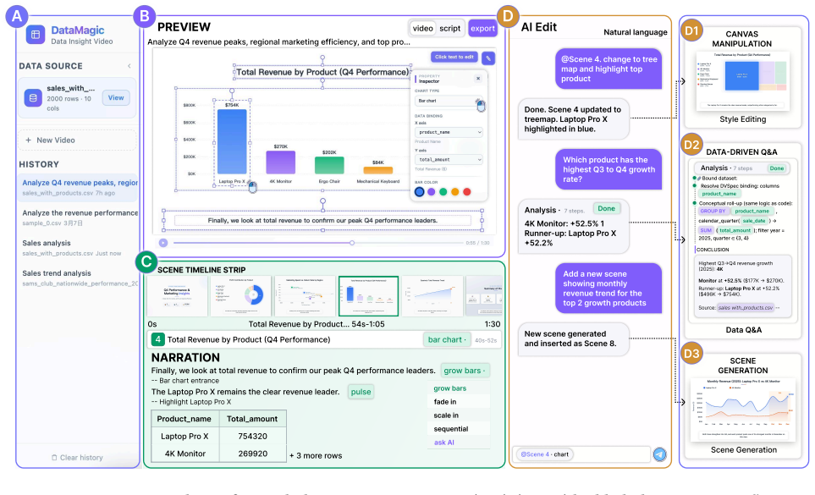Click the pencil edit icon in preview
The height and width of the screenshot is (495, 815).
(488, 58)
